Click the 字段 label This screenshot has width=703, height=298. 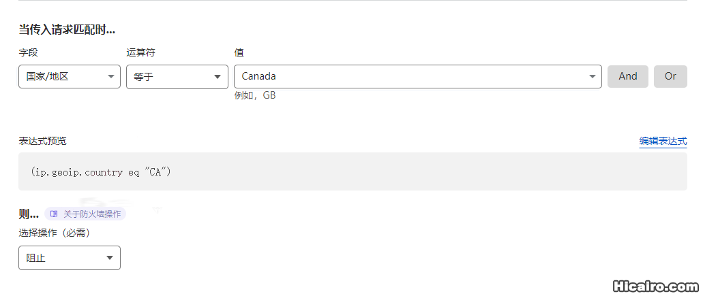[x=28, y=52]
